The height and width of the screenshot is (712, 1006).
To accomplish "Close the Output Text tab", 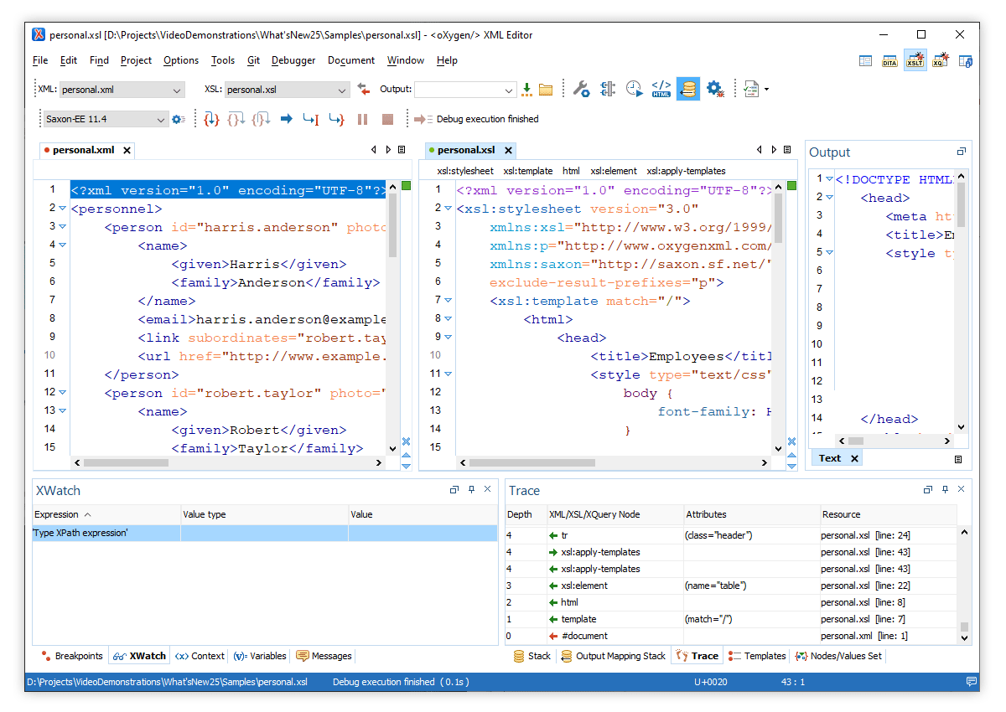I will coord(854,458).
